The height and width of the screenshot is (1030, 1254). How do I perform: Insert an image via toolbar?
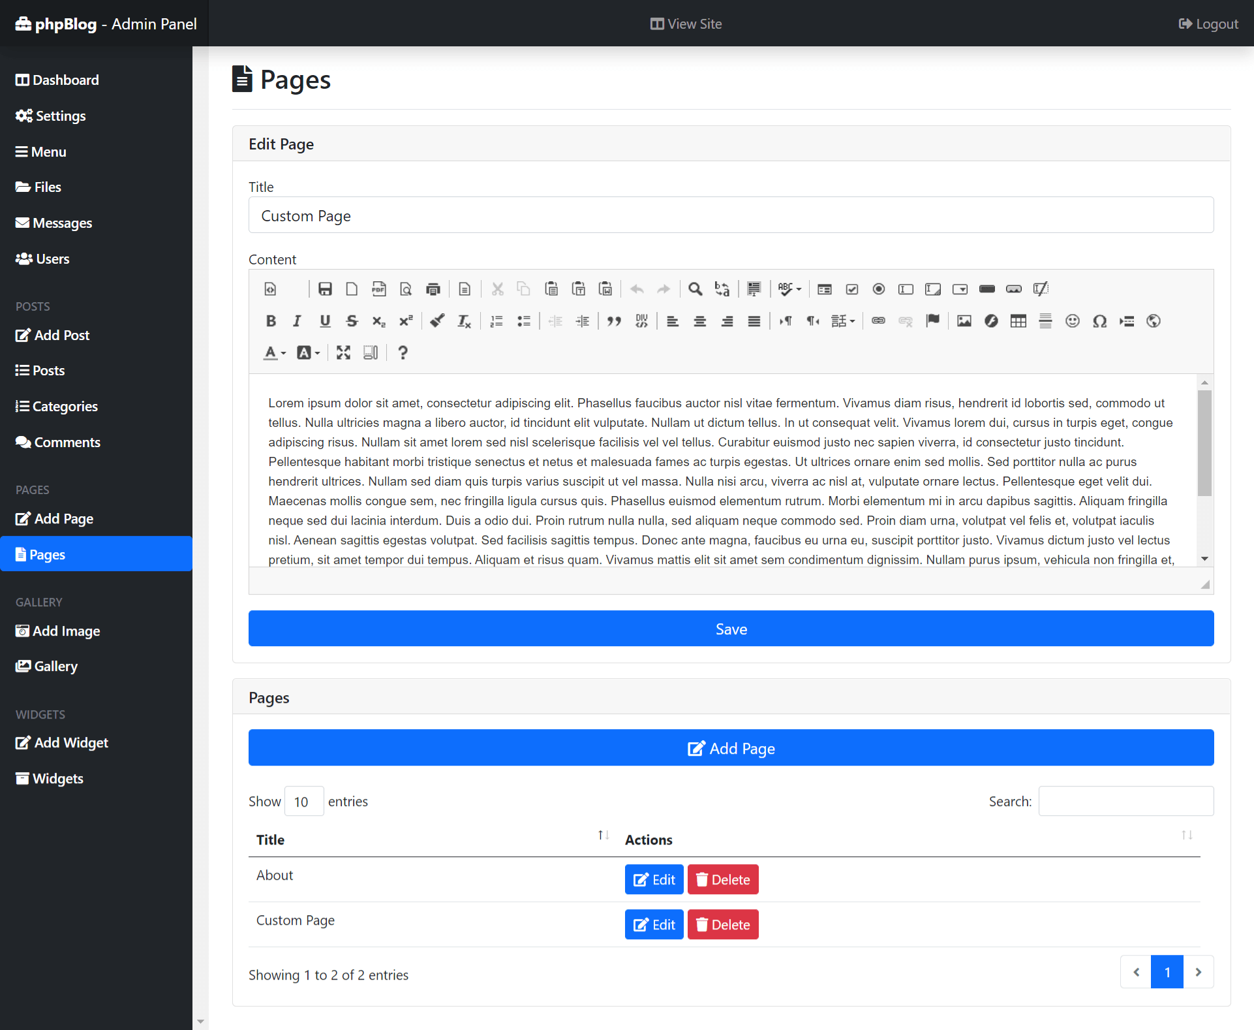(x=964, y=321)
